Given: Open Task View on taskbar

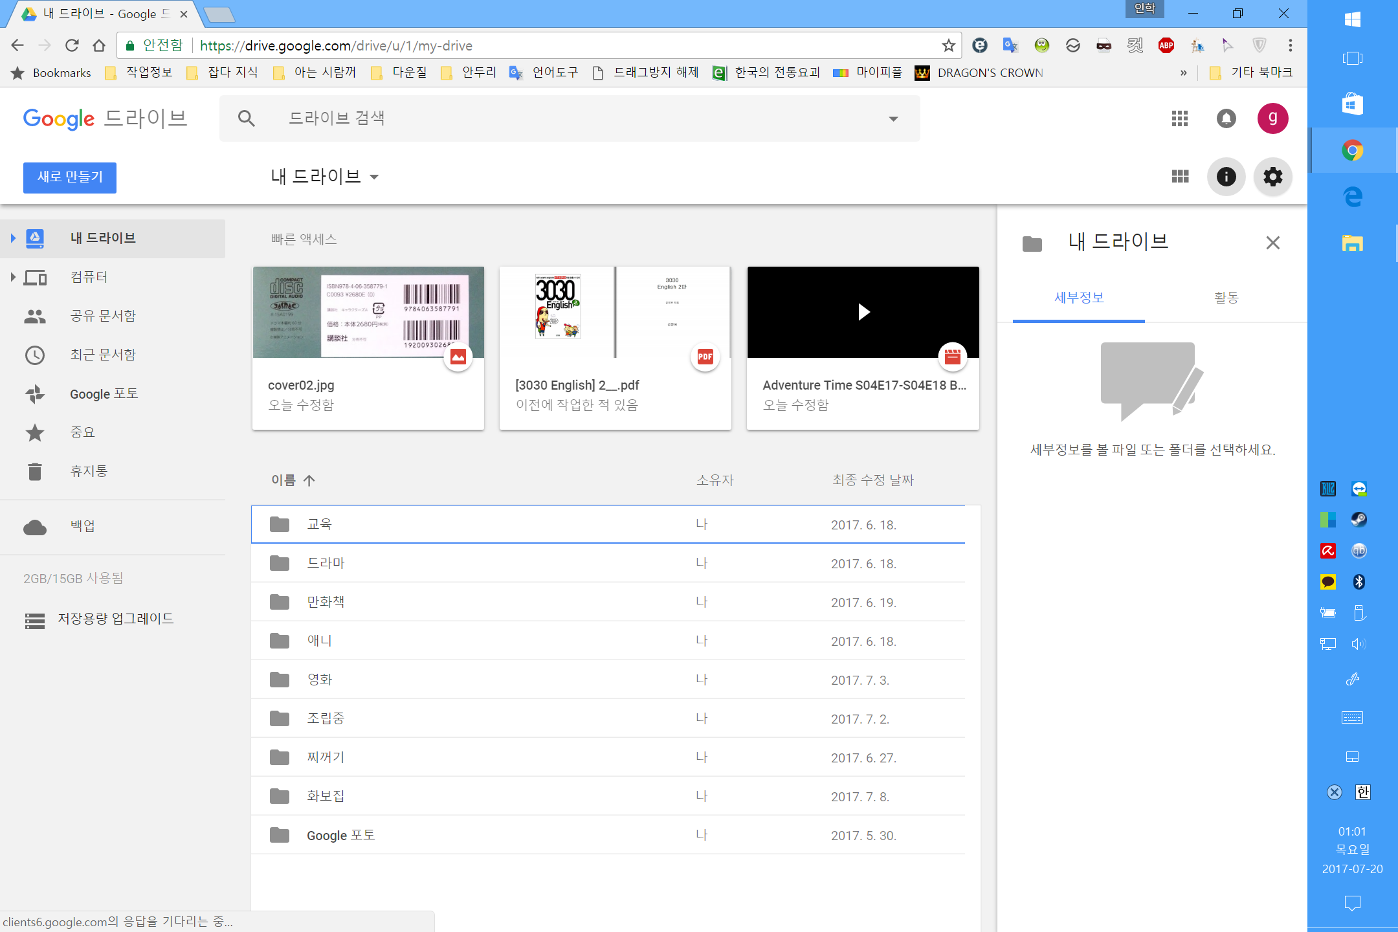Looking at the screenshot, I should click(x=1352, y=58).
